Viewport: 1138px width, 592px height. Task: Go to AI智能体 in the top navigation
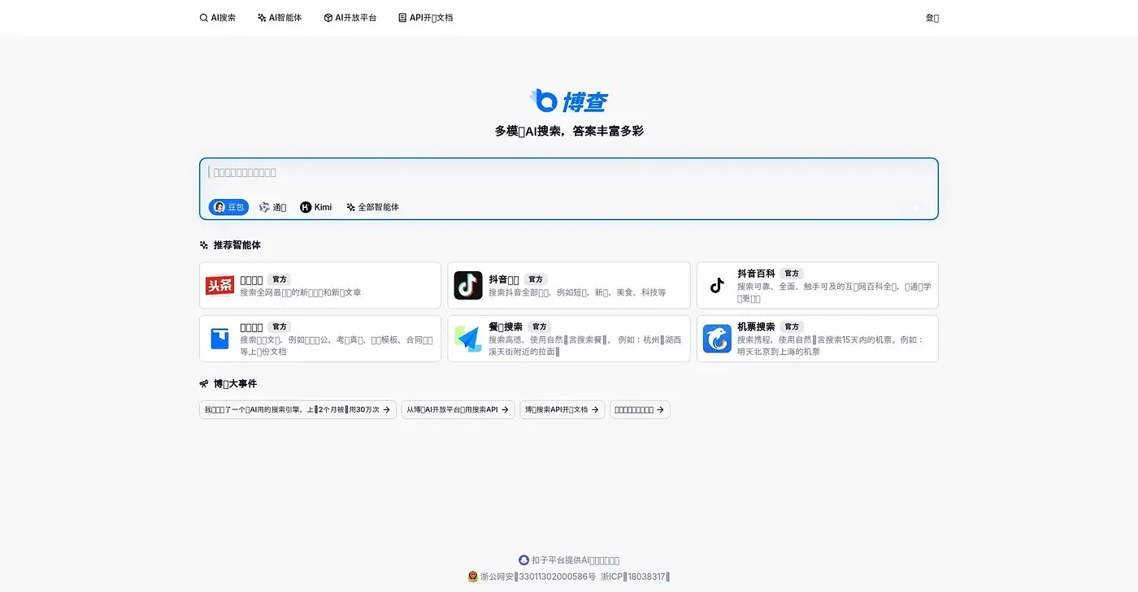[x=280, y=17]
